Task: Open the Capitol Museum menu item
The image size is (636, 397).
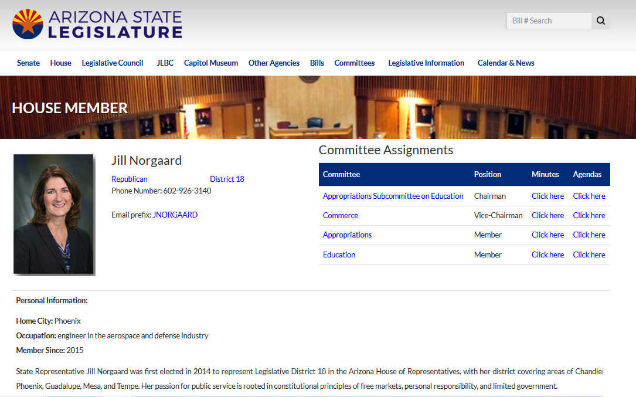Action: (x=211, y=63)
